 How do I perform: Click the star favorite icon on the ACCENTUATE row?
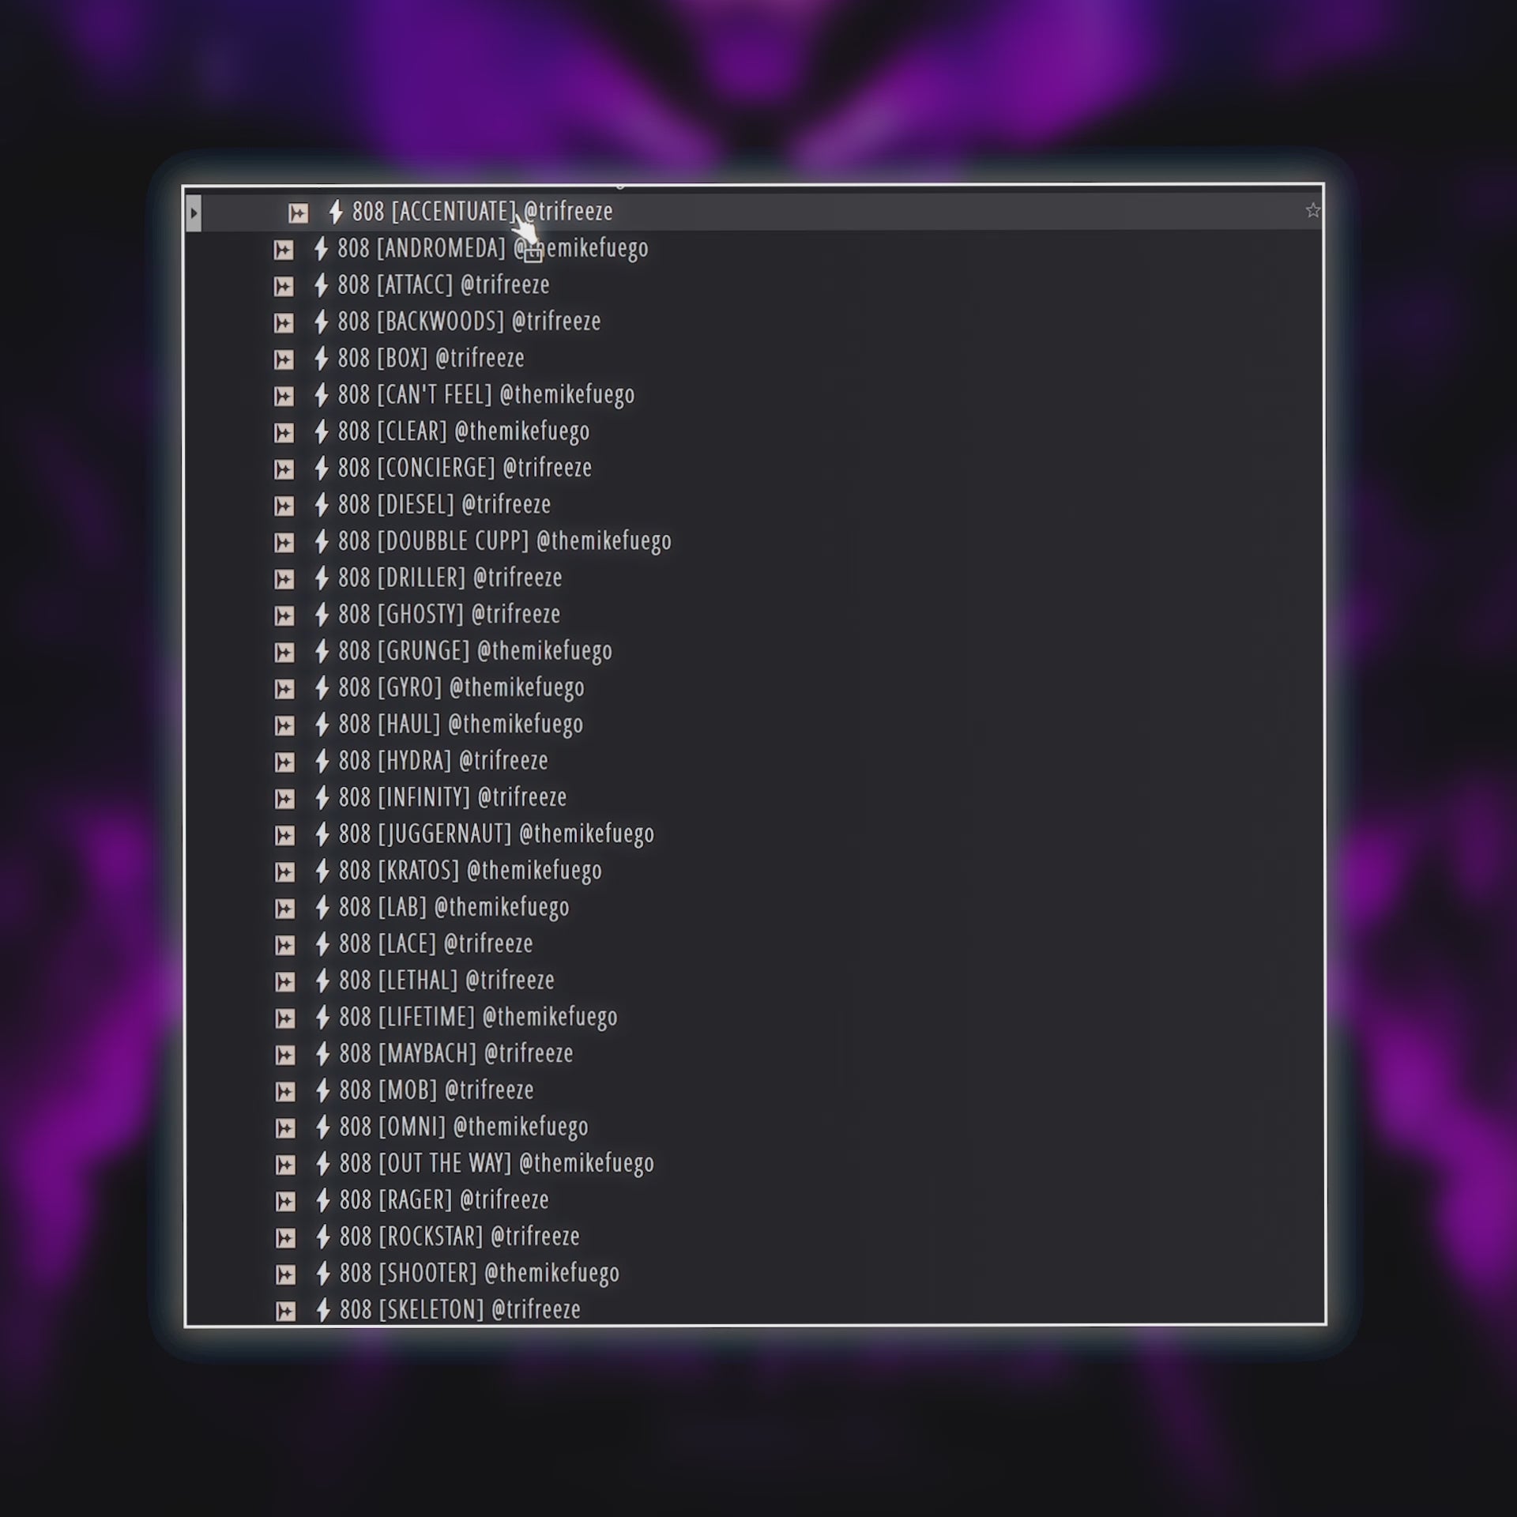point(1312,211)
